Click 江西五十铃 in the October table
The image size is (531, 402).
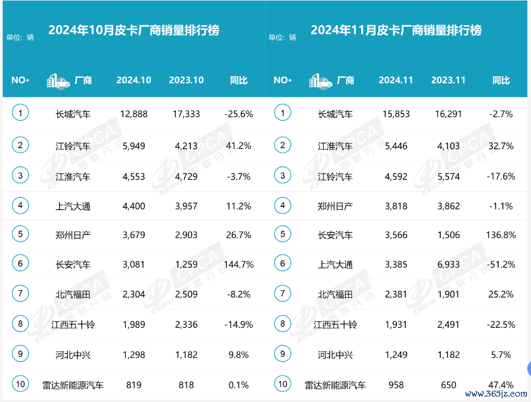(73, 325)
